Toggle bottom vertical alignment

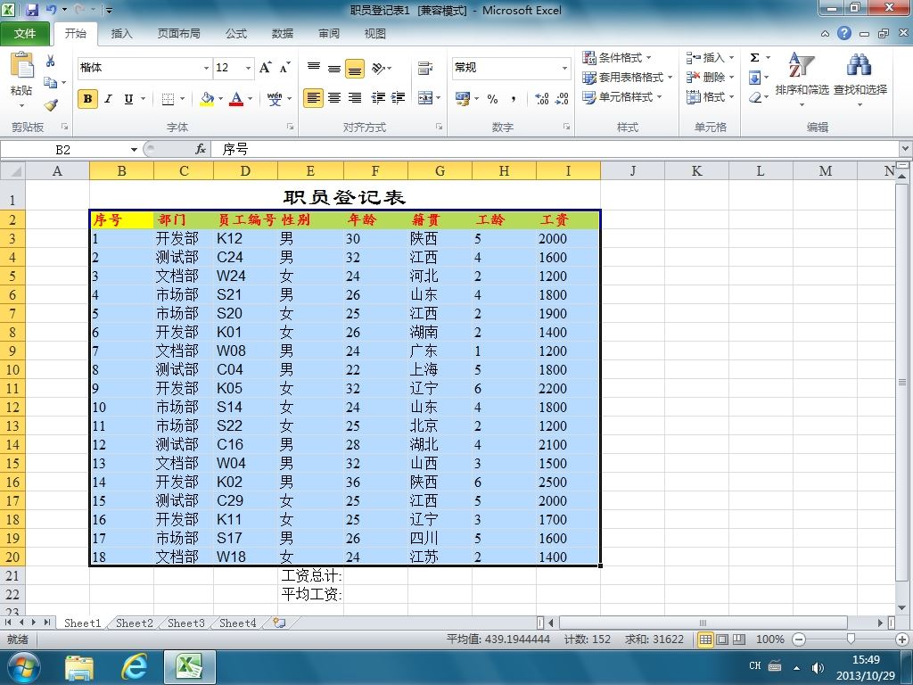coord(355,68)
